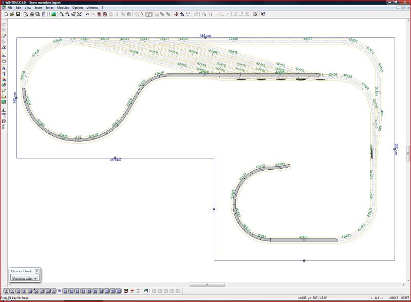Open the Extras menu
This screenshot has height=302, width=411.
(49, 8)
